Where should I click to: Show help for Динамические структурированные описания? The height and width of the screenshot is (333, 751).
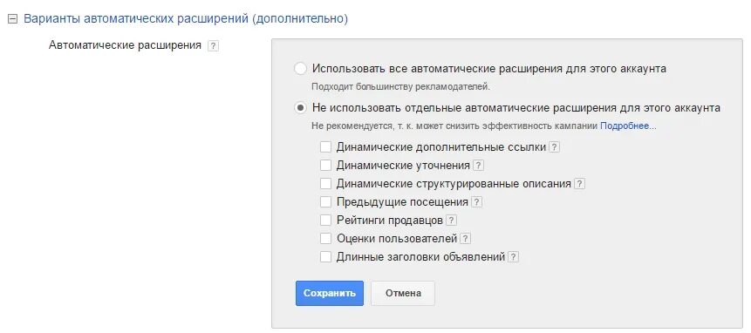(x=579, y=184)
